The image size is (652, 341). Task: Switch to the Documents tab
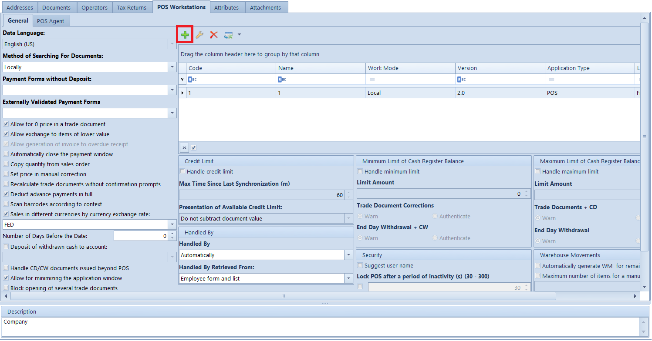(x=57, y=7)
